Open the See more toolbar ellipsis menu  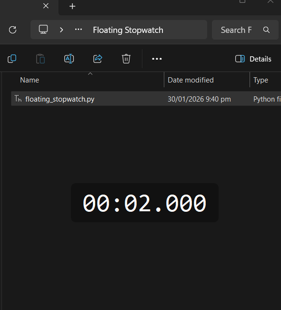coord(157,59)
